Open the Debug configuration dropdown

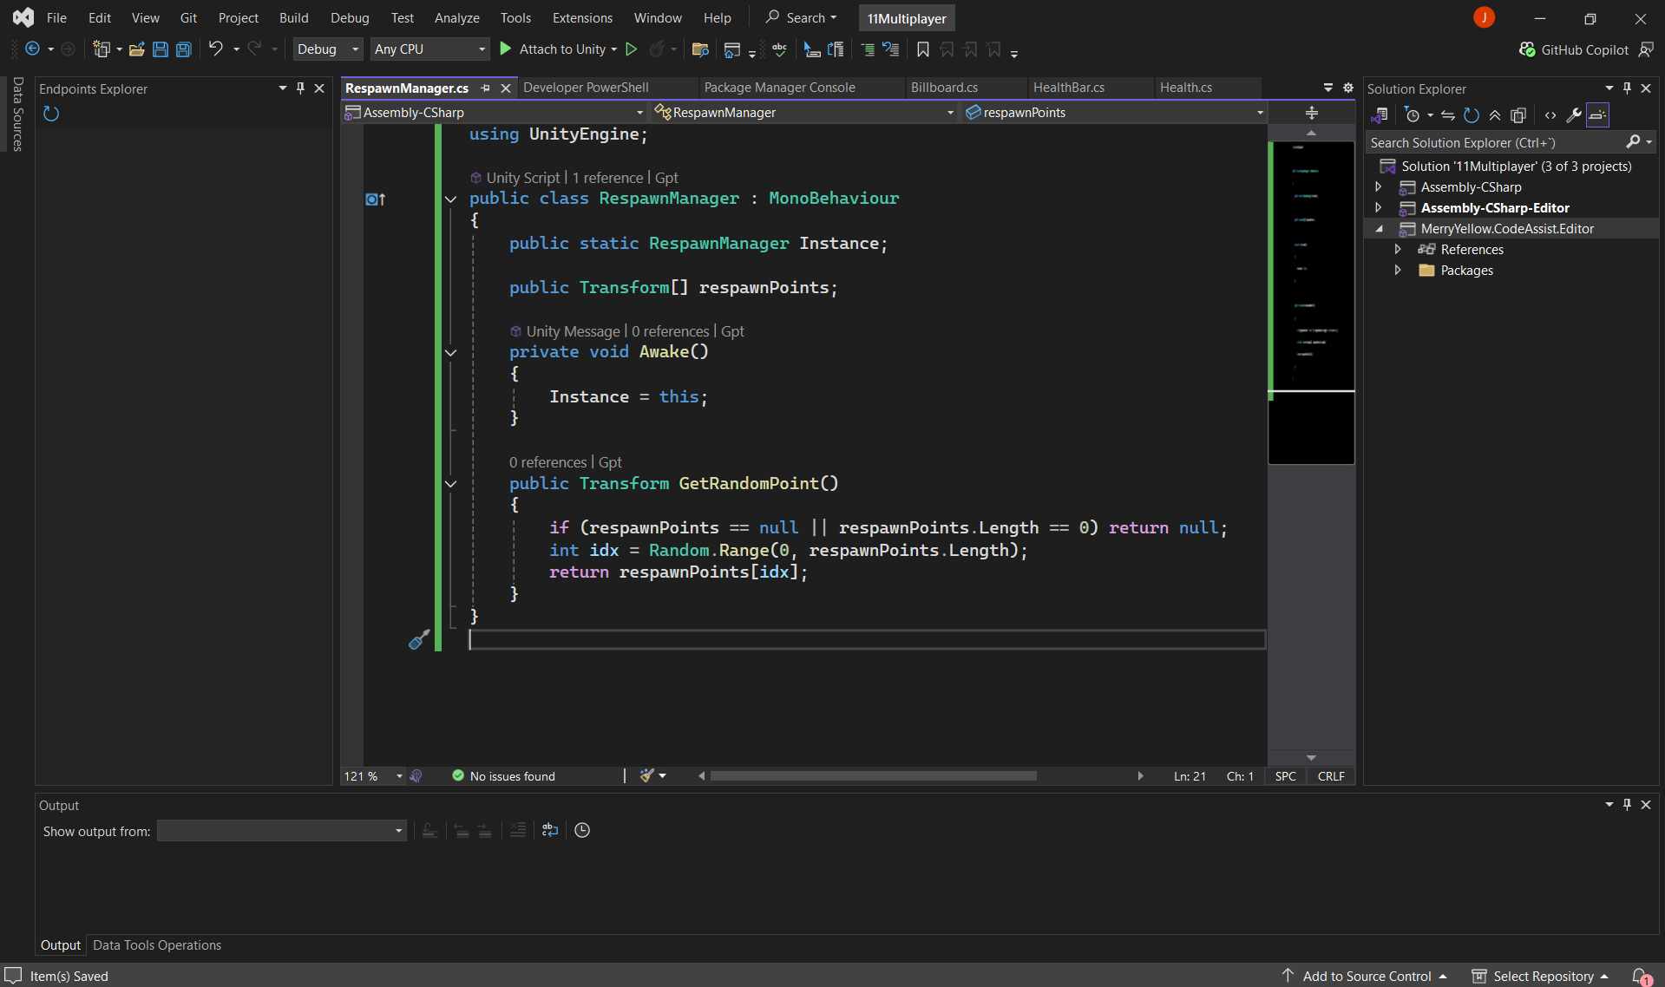327,49
